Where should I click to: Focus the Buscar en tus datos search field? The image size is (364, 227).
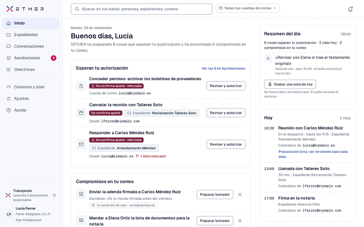click(x=141, y=9)
